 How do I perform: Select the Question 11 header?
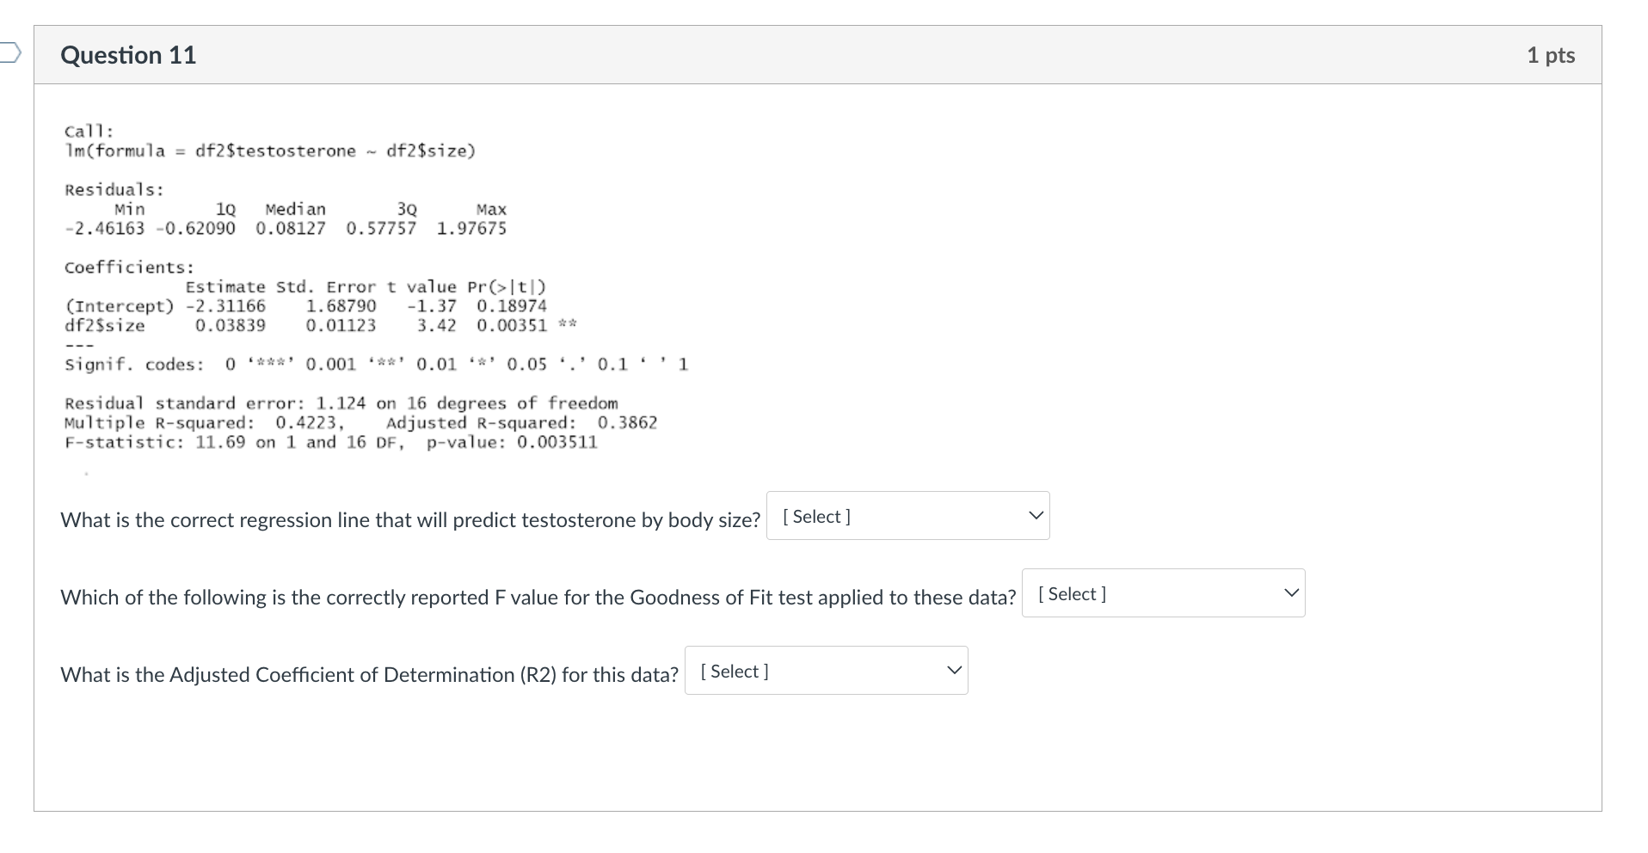coord(127,54)
